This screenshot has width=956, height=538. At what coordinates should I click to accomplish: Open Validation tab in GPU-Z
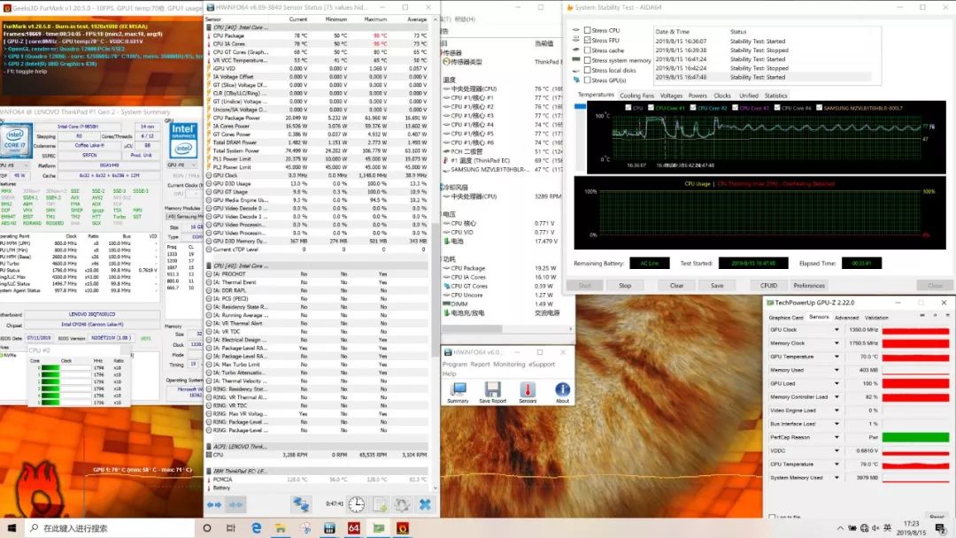(876, 318)
